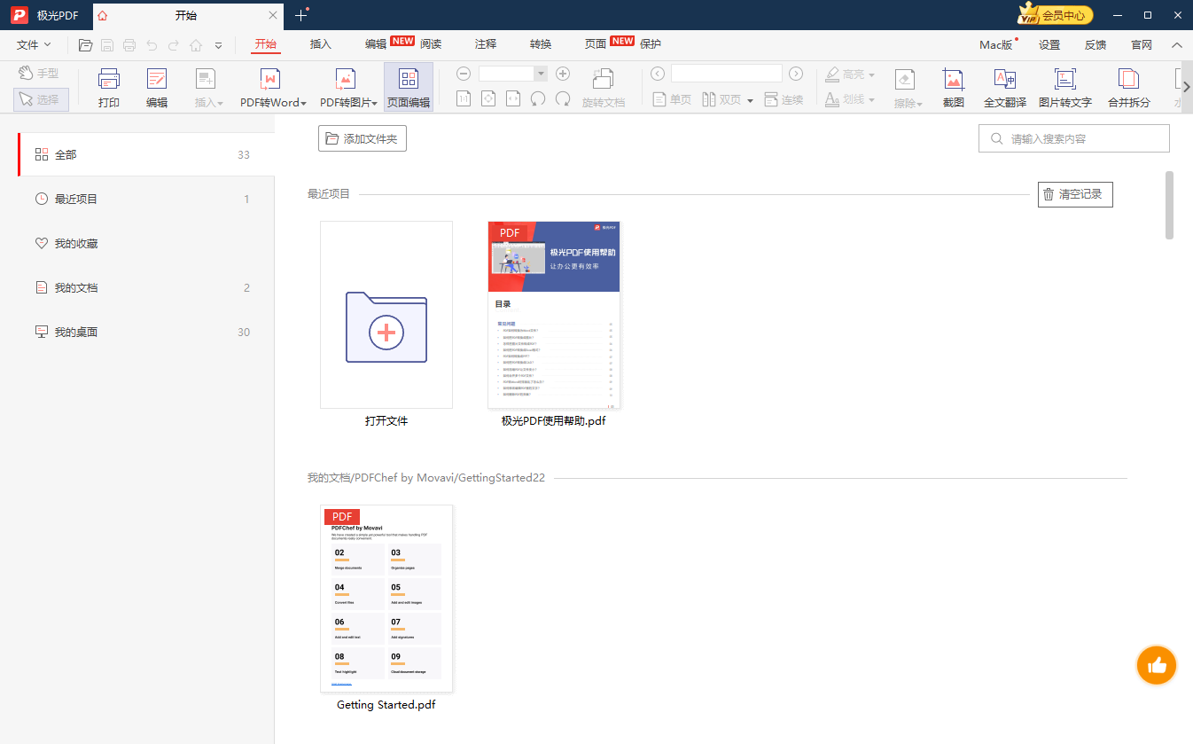Click the 打印 (Print) toolbar icon
Image resolution: width=1193 pixels, height=744 pixels.
click(109, 88)
